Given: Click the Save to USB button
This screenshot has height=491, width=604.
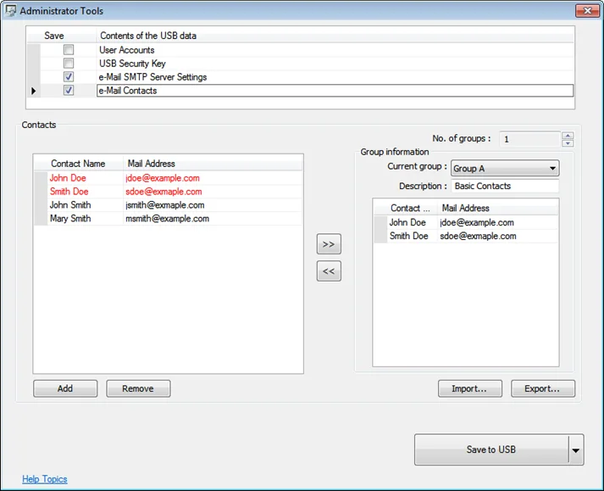Looking at the screenshot, I should click(491, 449).
